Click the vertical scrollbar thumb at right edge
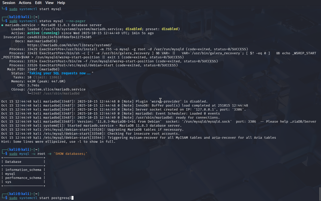321x201 pixels. coord(320,193)
